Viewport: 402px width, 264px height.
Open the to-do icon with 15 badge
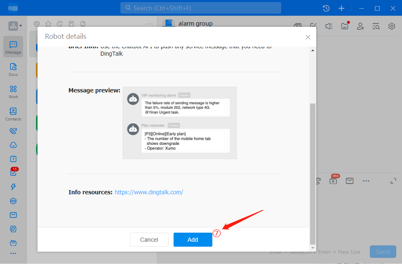13,173
